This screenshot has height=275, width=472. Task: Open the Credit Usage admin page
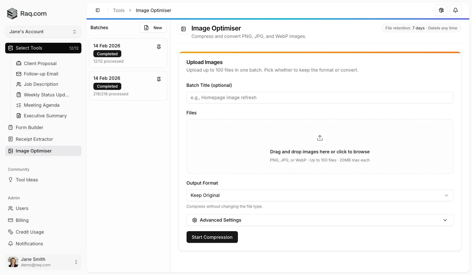(29, 232)
